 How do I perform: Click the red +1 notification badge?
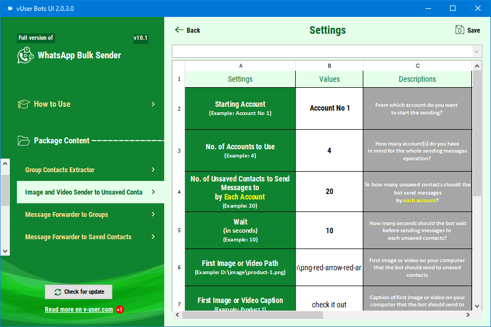[120, 310]
